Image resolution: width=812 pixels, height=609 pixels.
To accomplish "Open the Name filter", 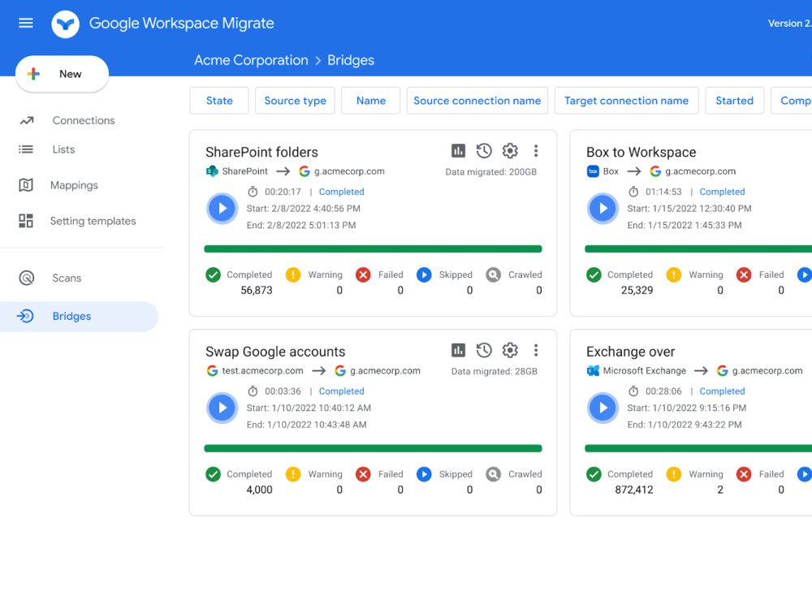I will click(x=371, y=101).
